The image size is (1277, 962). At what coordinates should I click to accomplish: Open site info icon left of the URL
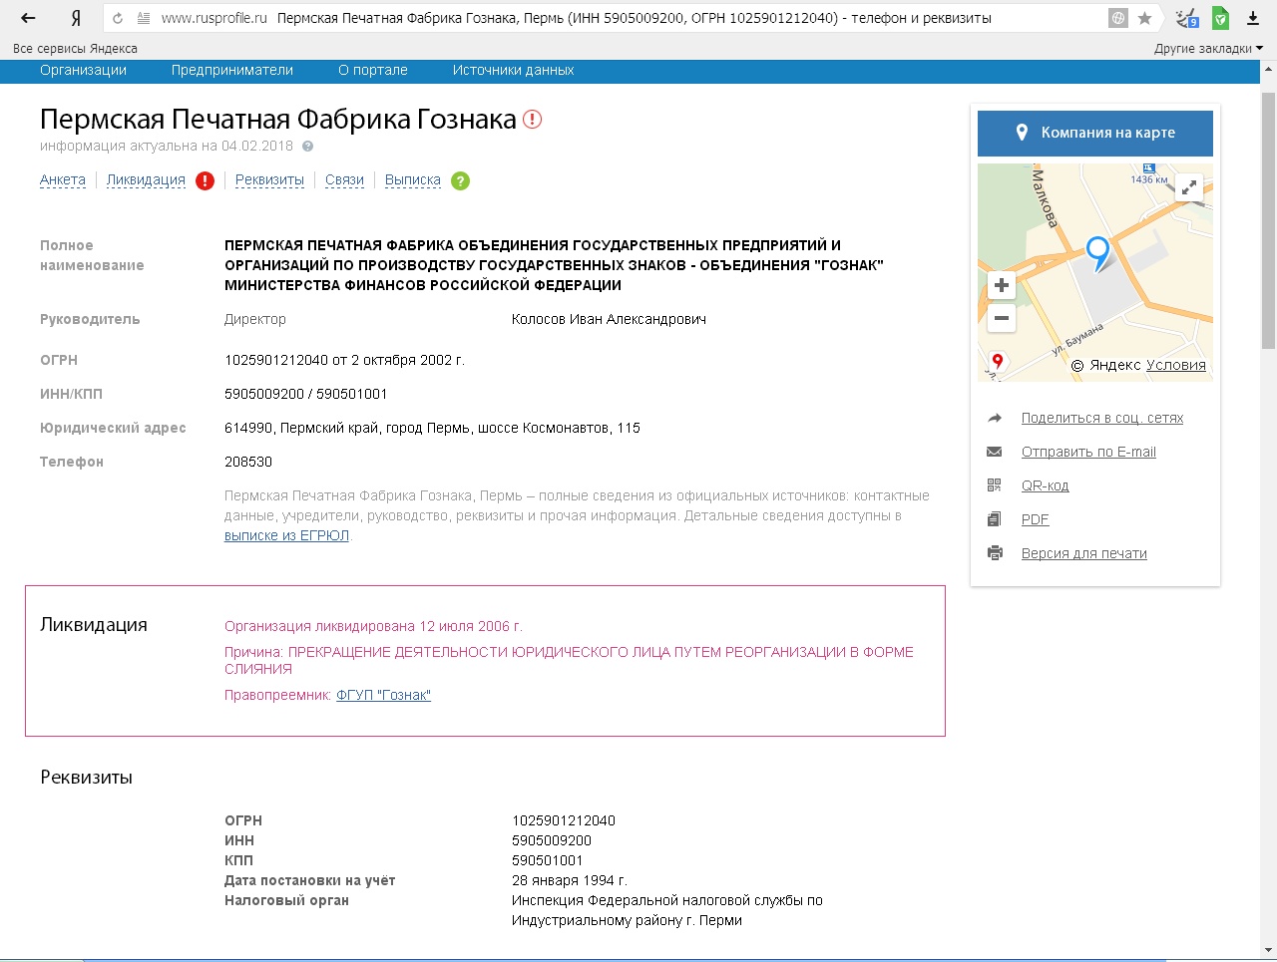tap(144, 18)
